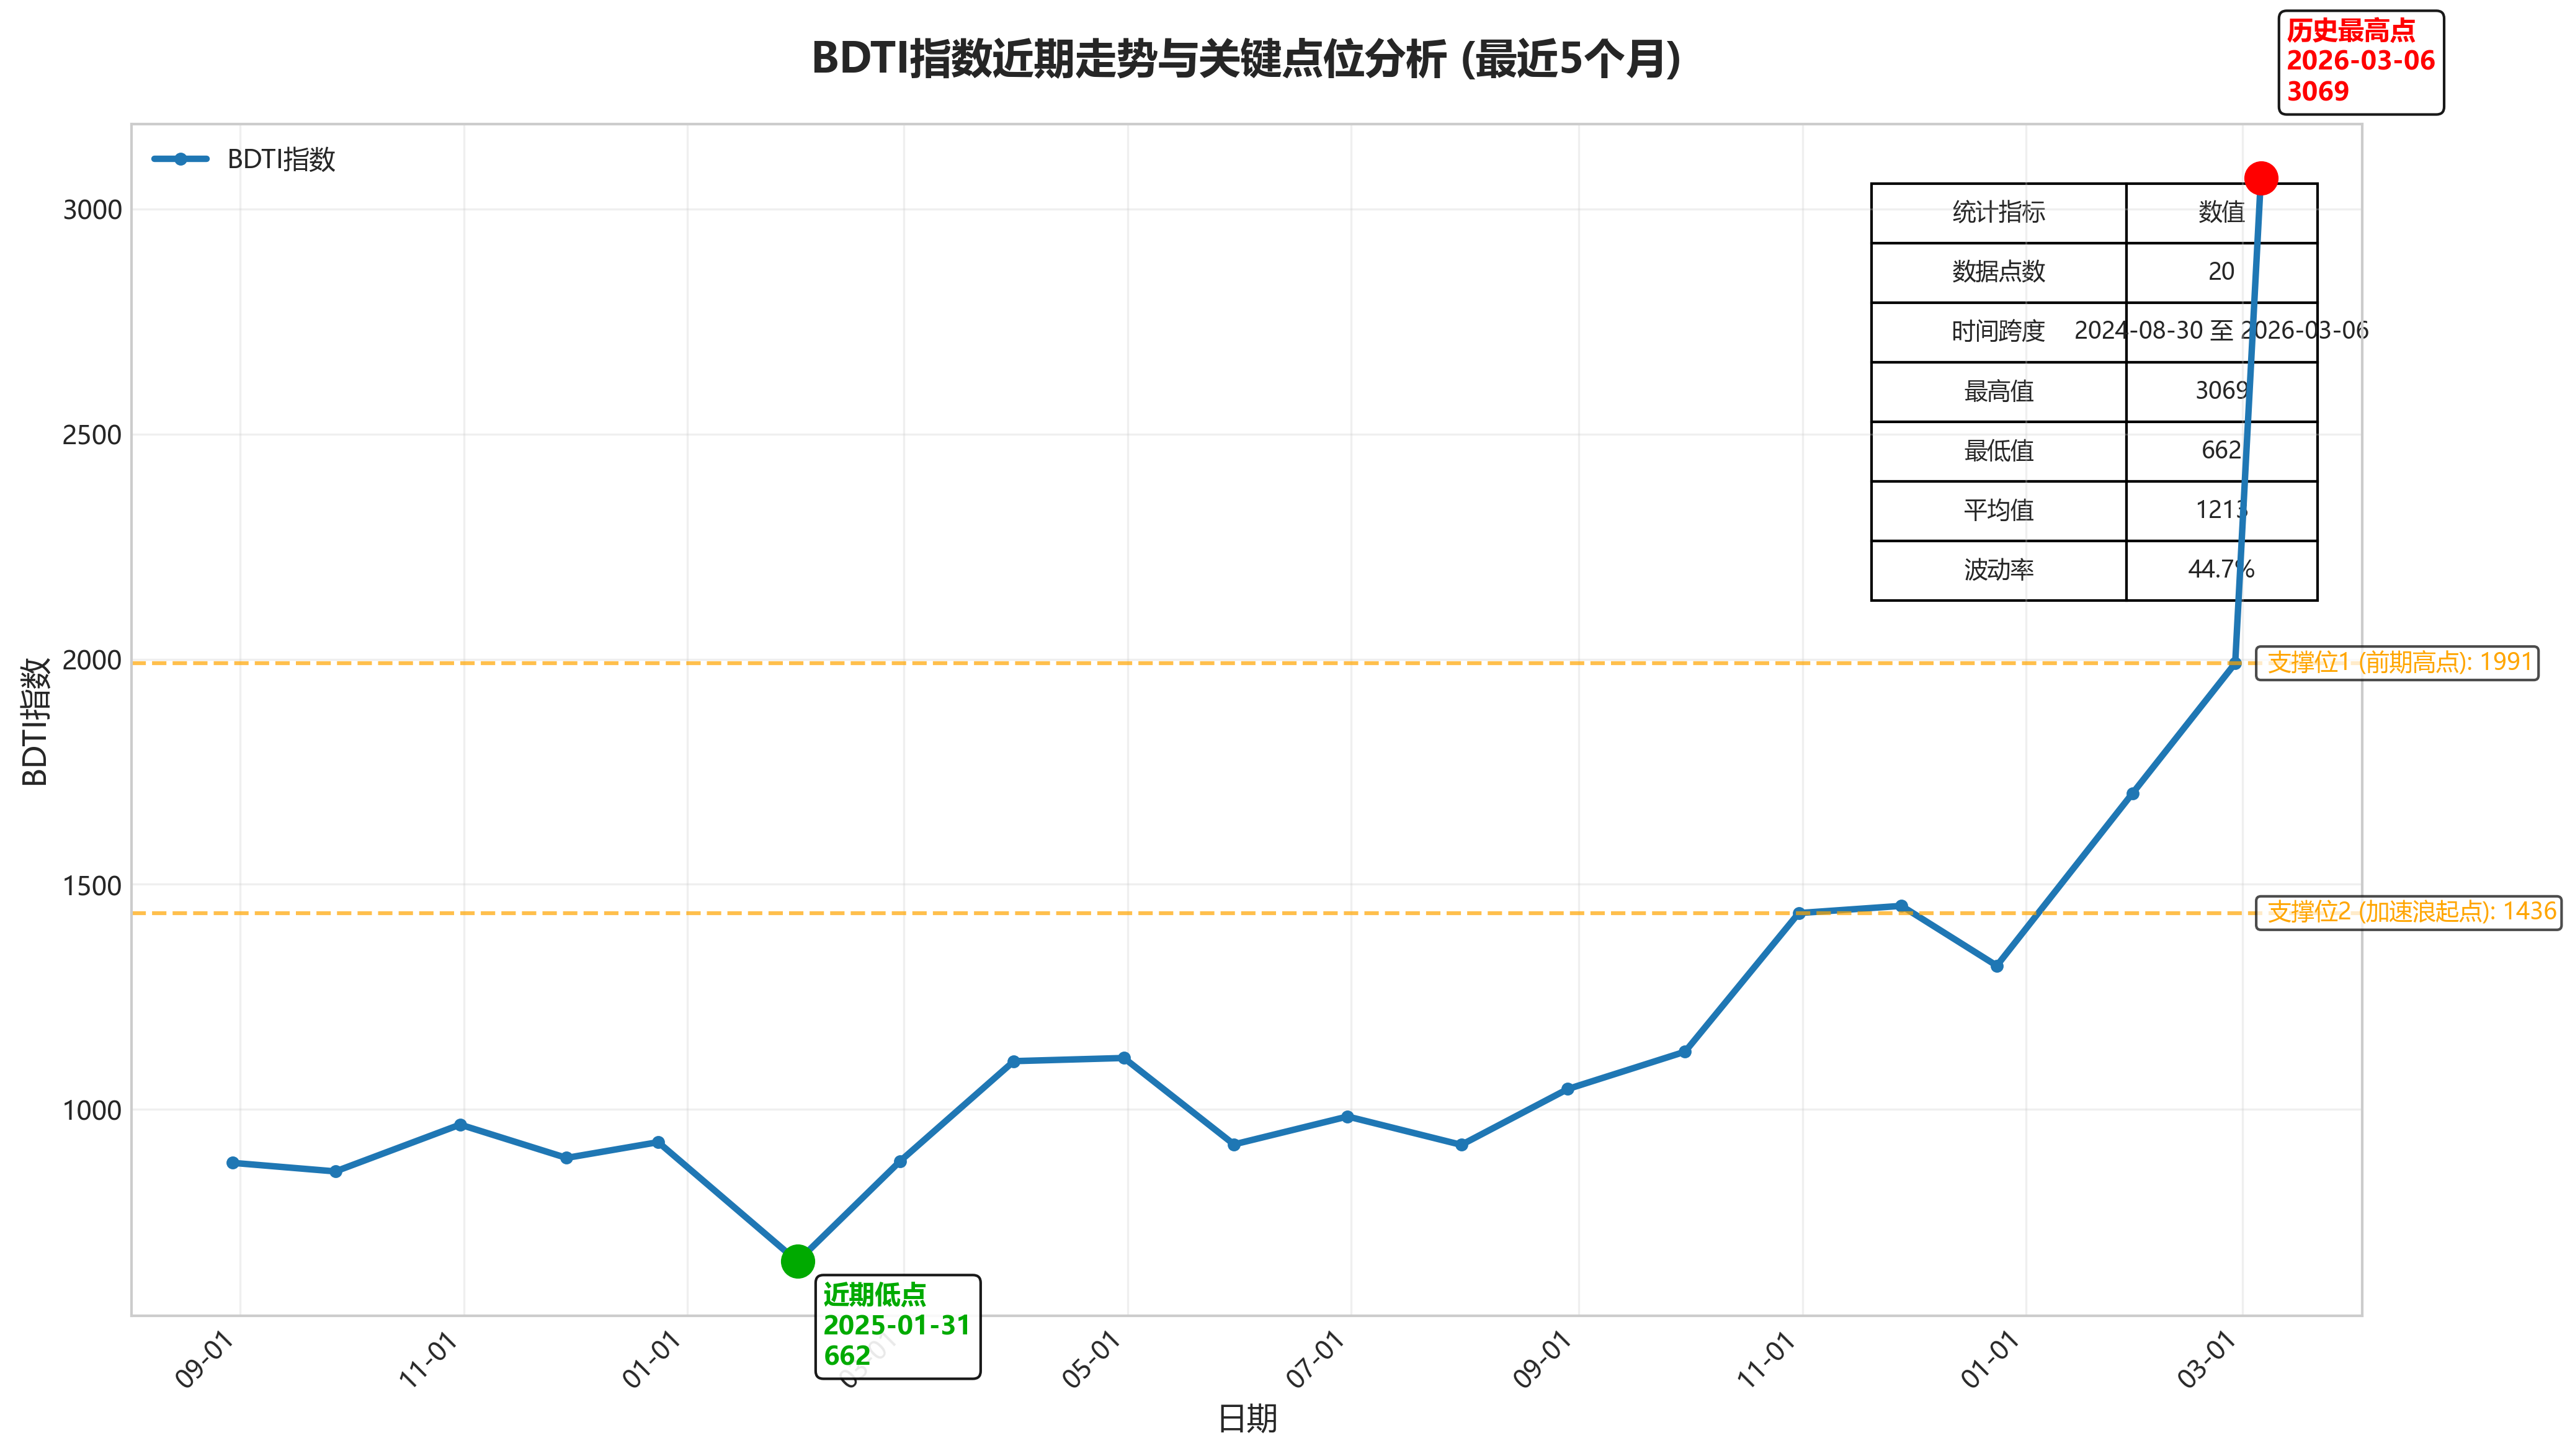
Task: Click the 3000 y-axis tick label
Action: (92, 210)
